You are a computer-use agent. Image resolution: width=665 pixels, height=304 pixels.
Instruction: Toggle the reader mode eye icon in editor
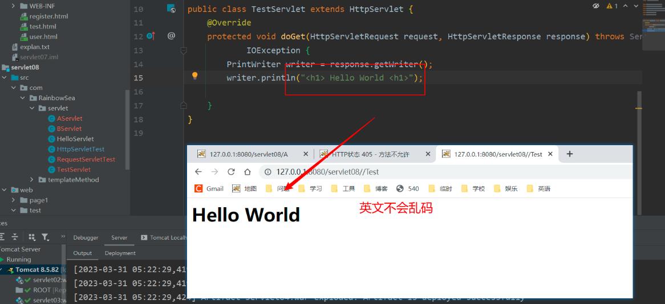596,6
